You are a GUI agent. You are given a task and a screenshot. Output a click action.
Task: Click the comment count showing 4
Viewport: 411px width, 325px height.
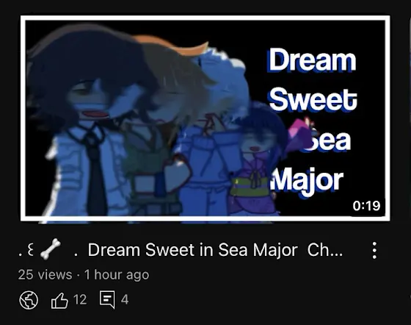pos(125,300)
